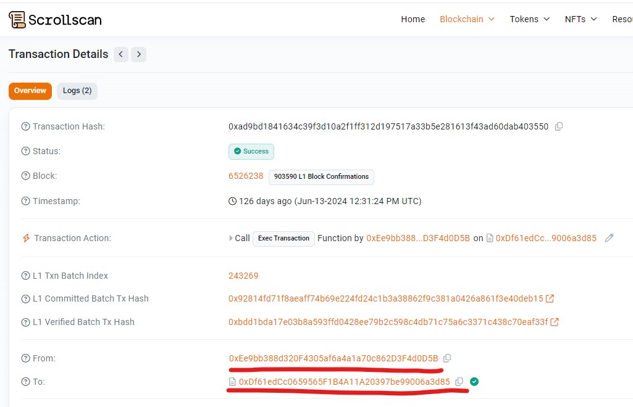Copy the transaction hash to clipboard

pyautogui.click(x=559, y=126)
